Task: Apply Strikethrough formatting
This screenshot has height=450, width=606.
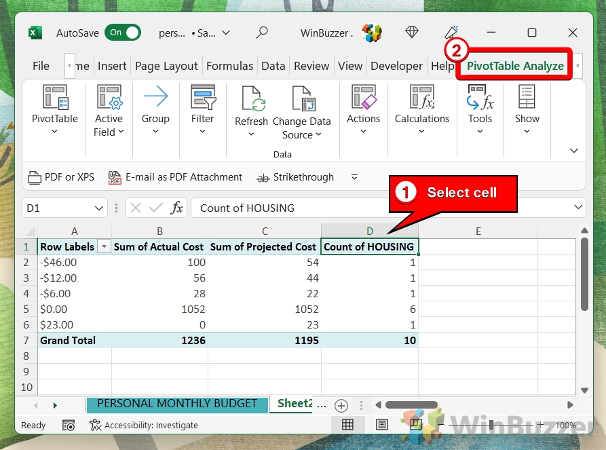Action: click(295, 177)
